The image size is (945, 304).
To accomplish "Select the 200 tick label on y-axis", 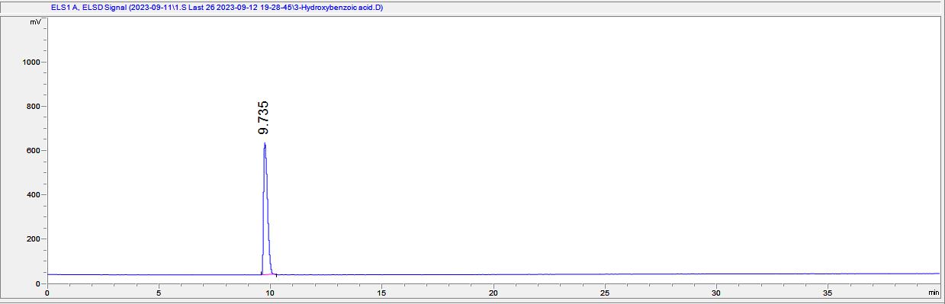I will (x=34, y=239).
